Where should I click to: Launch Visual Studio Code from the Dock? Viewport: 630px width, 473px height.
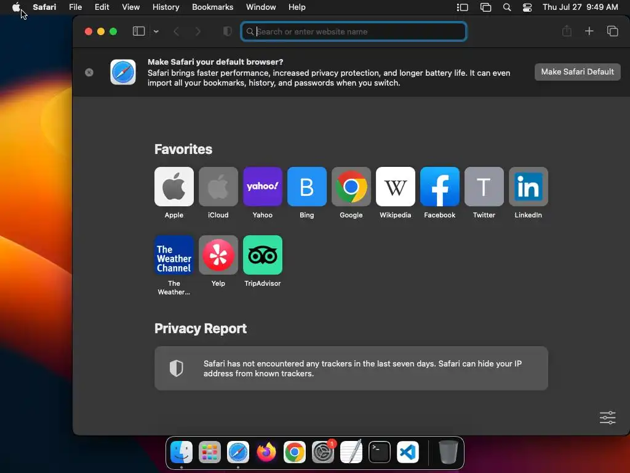point(408,452)
